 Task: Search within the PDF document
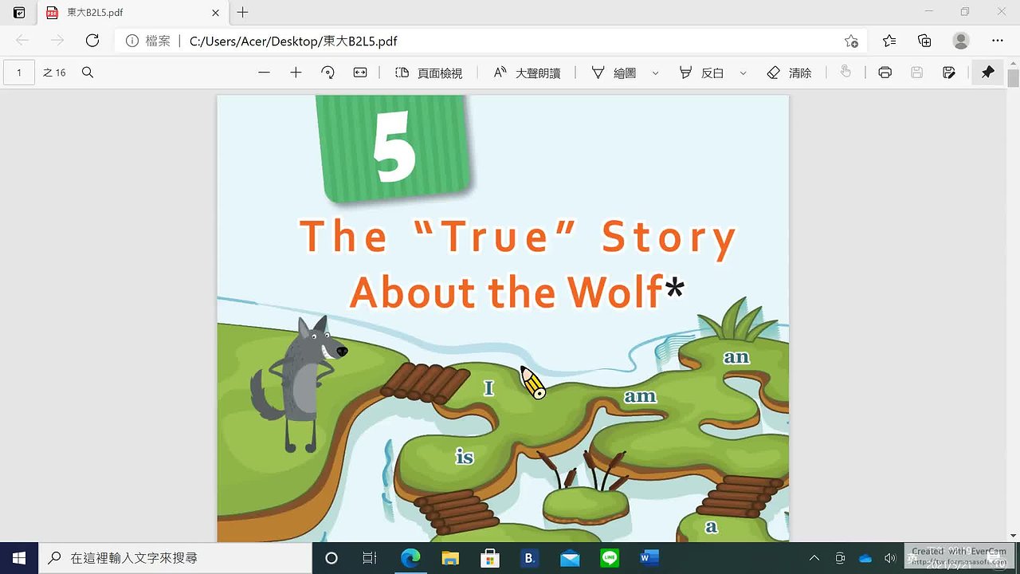(88, 73)
